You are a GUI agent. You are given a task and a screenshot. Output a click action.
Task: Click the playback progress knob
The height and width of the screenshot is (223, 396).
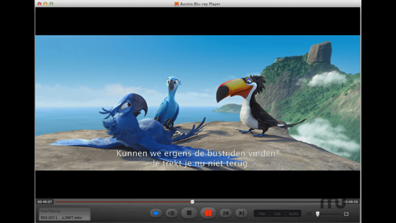[193, 202]
